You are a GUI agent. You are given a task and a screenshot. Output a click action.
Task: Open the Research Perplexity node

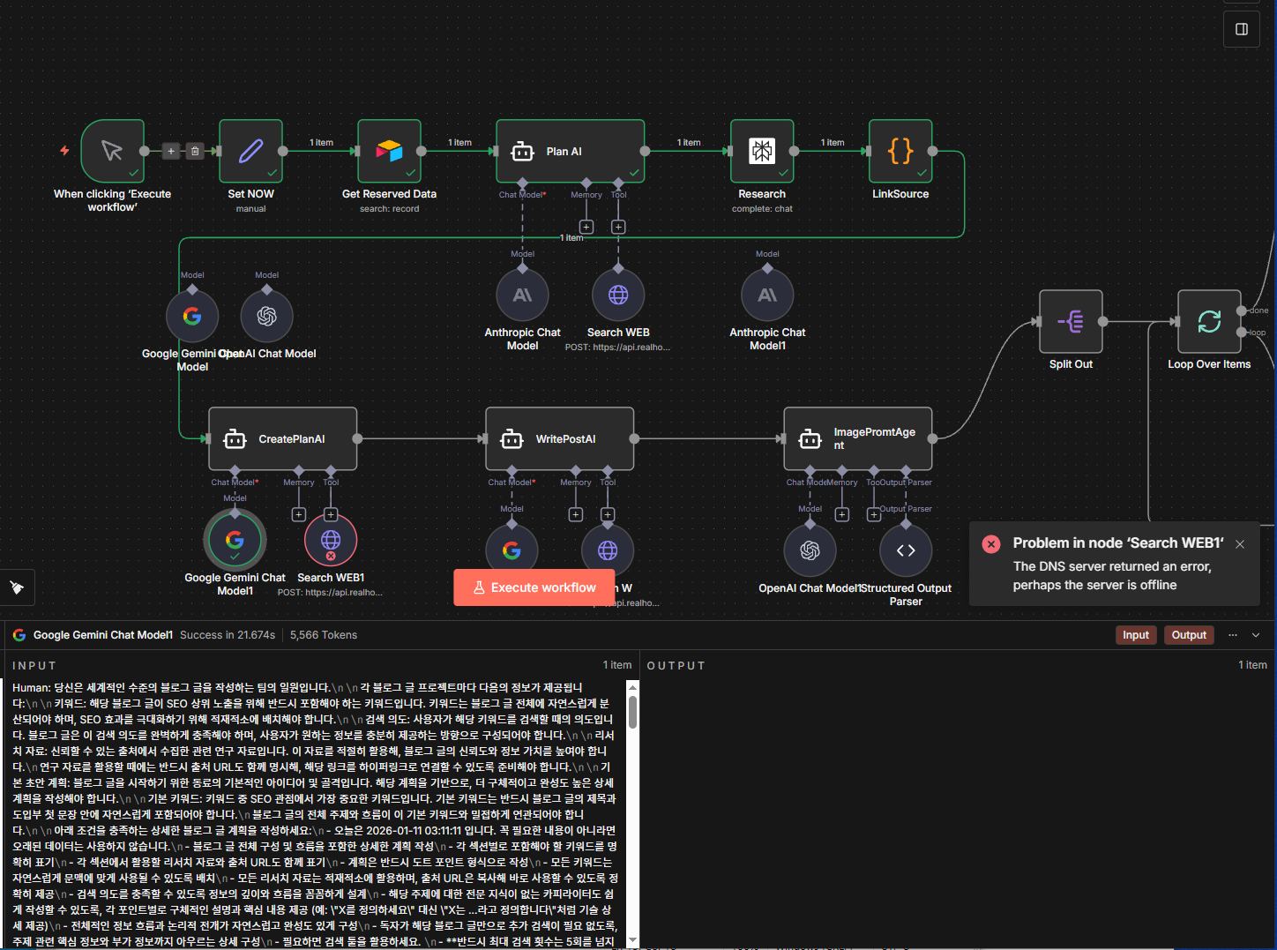tap(762, 151)
